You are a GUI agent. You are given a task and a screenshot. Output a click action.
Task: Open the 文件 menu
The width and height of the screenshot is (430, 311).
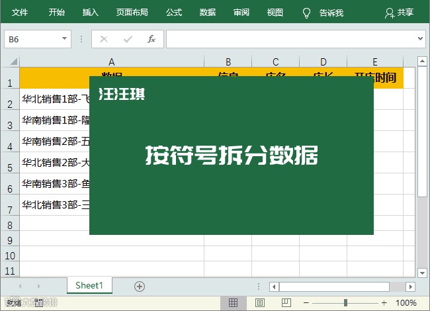tap(20, 13)
